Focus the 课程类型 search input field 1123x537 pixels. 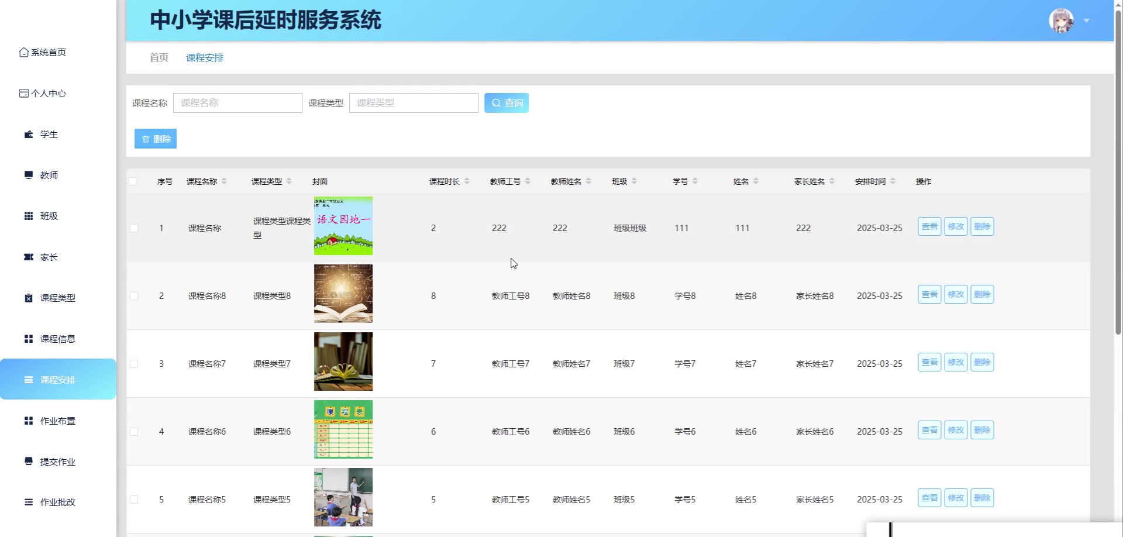click(414, 103)
